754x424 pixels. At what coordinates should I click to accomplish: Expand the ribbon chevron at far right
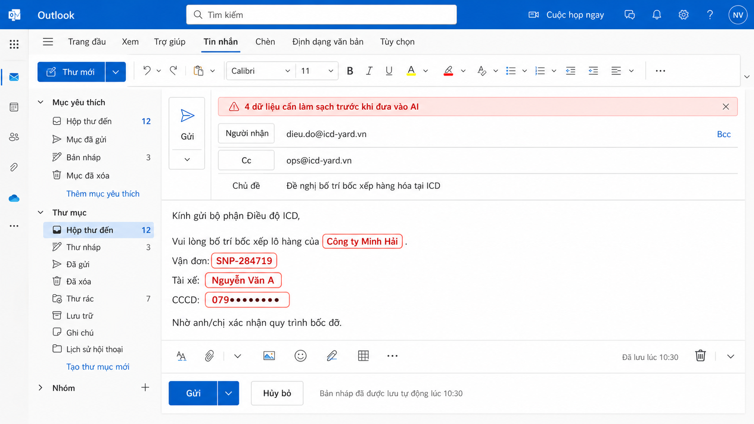[747, 77]
